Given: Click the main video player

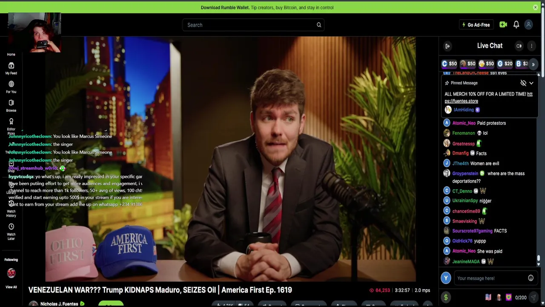Looking at the screenshot, I should [230, 159].
